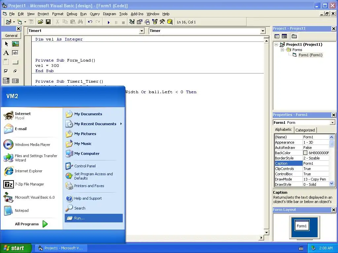Click properties list scroll down arrow
338x253 pixels.
[x=331, y=183]
